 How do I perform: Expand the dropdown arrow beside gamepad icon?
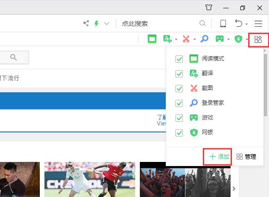pos(228,40)
